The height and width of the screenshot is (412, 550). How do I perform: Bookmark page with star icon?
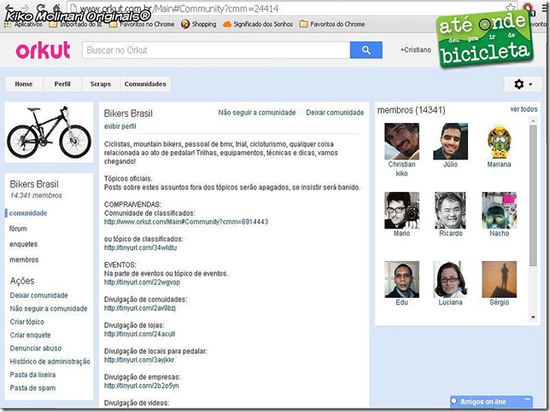(510, 8)
